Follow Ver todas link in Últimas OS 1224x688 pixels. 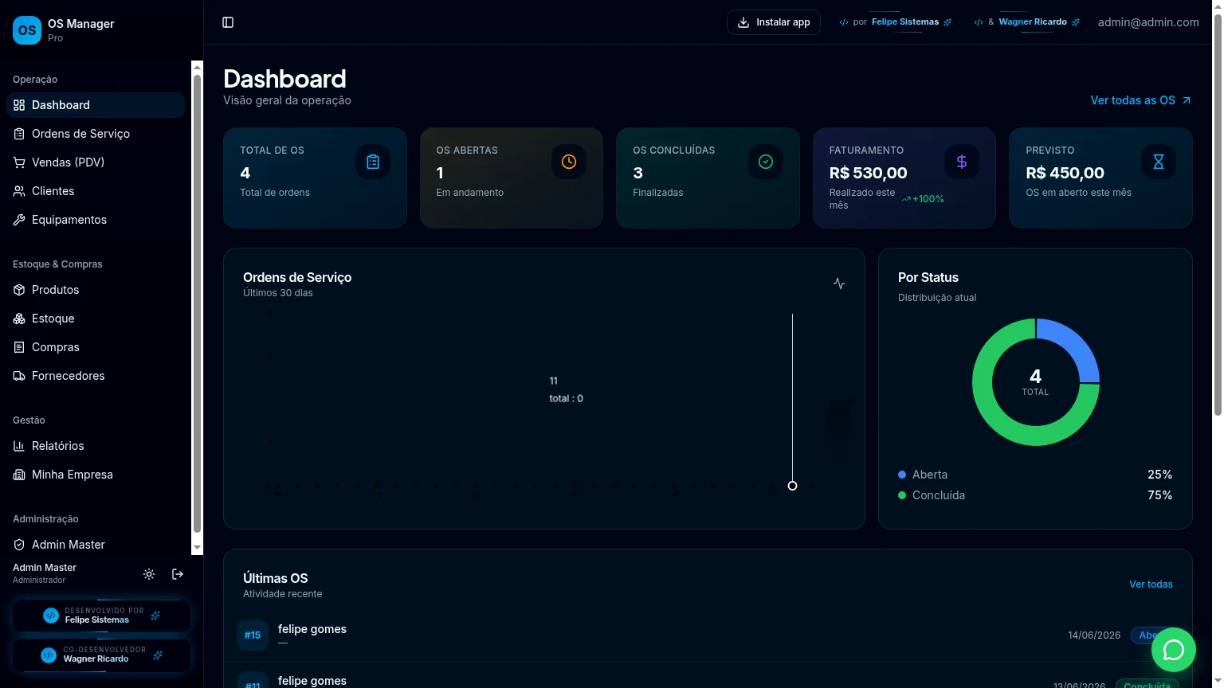(x=1151, y=584)
